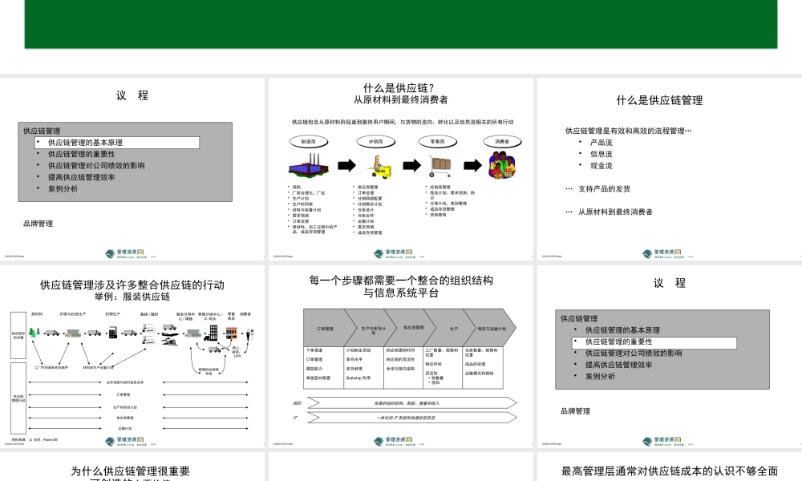Click the black arrow between factory and forklift
Image resolution: width=802 pixels, height=481 pixels.
coord(346,165)
